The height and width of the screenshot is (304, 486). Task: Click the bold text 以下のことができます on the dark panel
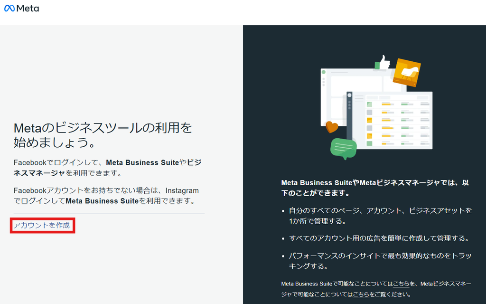[x=375, y=188]
